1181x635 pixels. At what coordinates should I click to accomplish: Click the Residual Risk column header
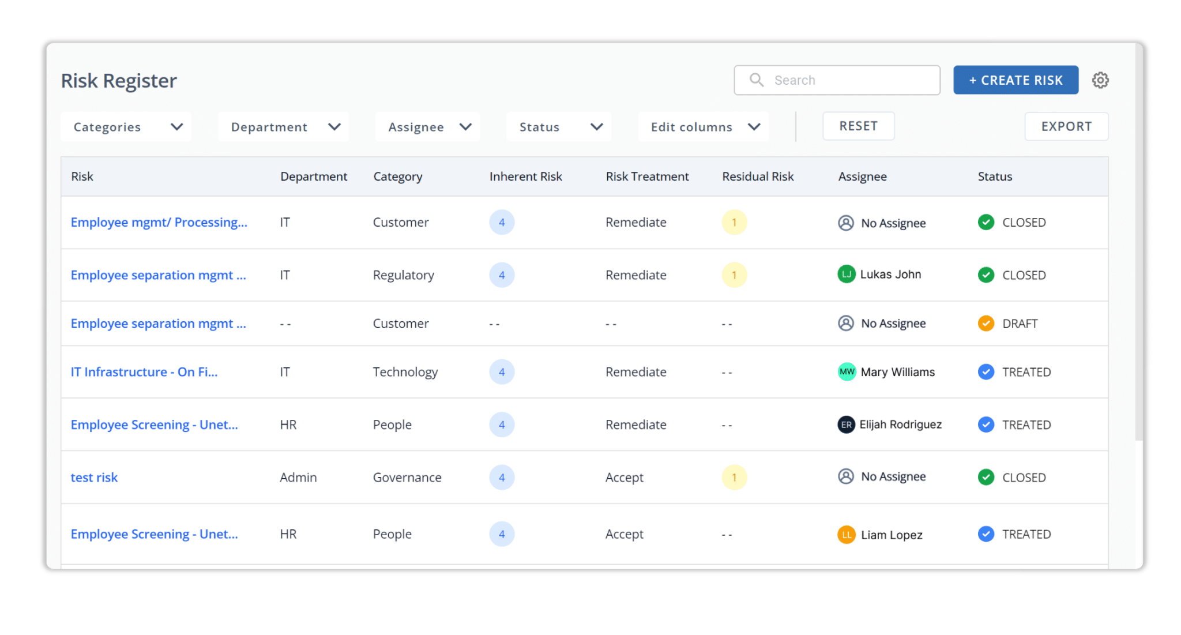tap(758, 176)
